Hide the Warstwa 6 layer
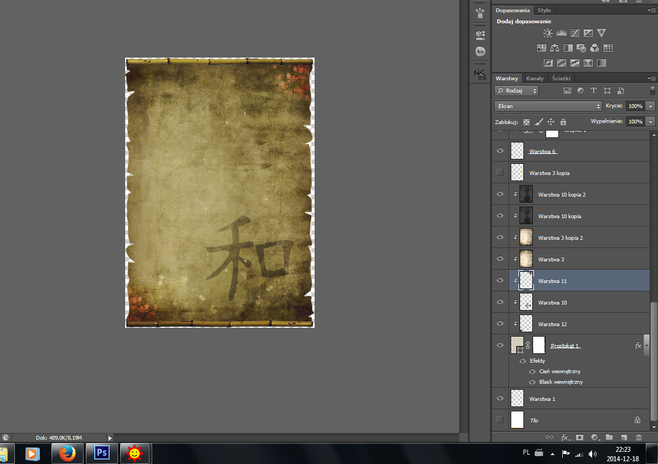Image resolution: width=658 pixels, height=464 pixels. pyautogui.click(x=500, y=151)
